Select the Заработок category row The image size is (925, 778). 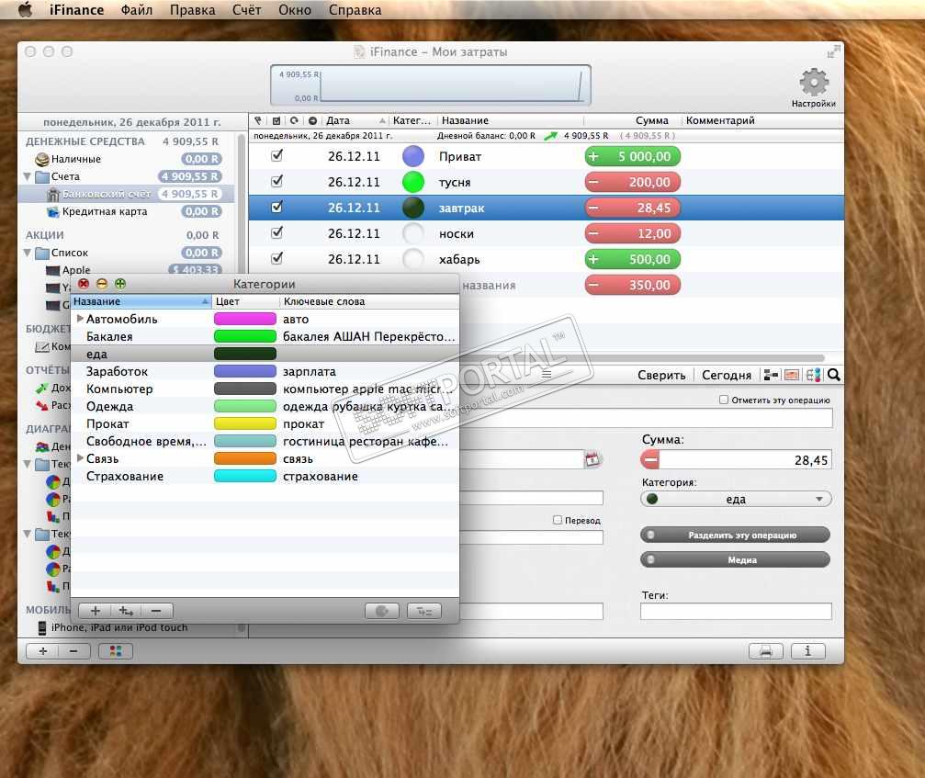(x=265, y=371)
